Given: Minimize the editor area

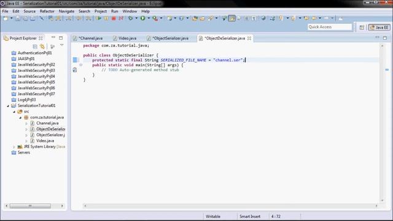Looking at the screenshot, I should point(377,37).
